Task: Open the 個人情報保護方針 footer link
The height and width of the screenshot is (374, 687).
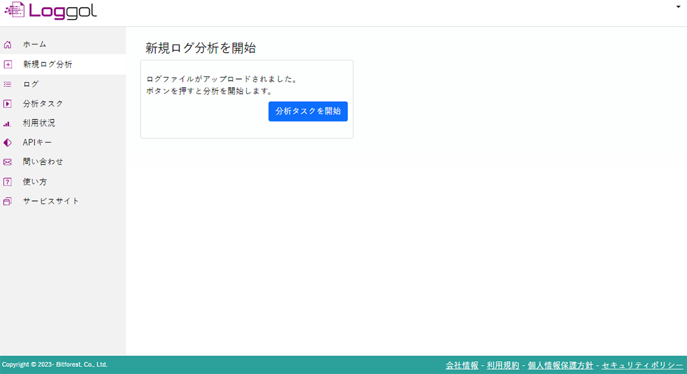Action: [560, 365]
